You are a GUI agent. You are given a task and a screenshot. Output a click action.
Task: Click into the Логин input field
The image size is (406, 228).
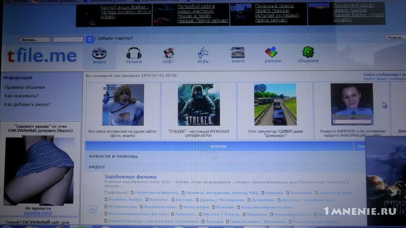[35, 40]
